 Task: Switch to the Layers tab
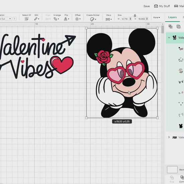172,17
